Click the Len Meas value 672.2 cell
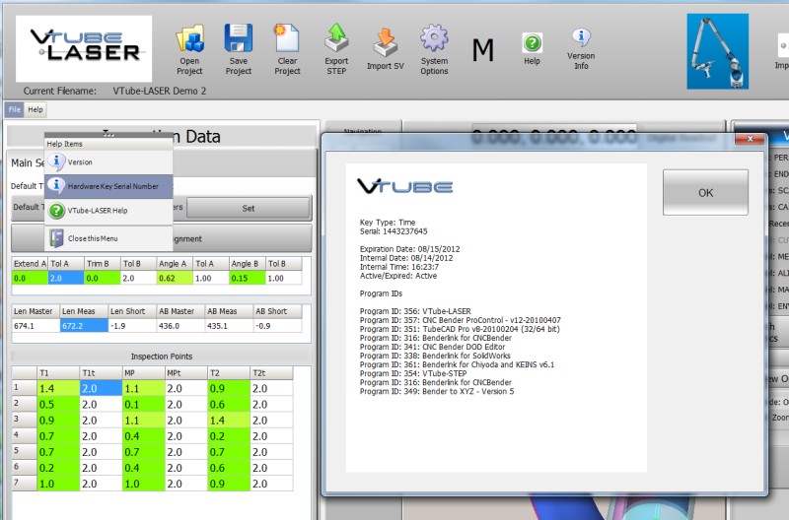The image size is (789, 520). tap(83, 325)
